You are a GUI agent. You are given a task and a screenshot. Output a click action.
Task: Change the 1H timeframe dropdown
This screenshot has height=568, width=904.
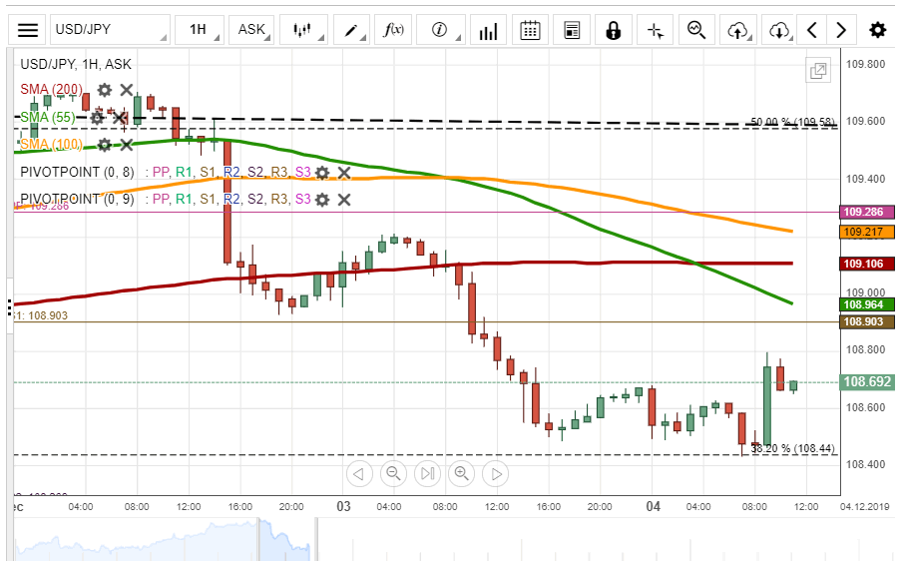pyautogui.click(x=199, y=30)
